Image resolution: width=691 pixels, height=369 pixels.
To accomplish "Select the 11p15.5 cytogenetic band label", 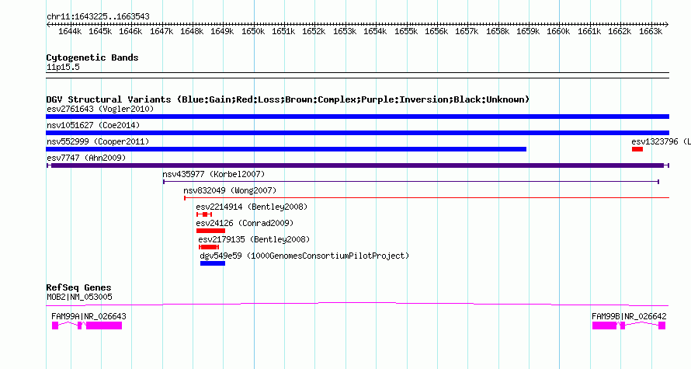I will [63, 68].
